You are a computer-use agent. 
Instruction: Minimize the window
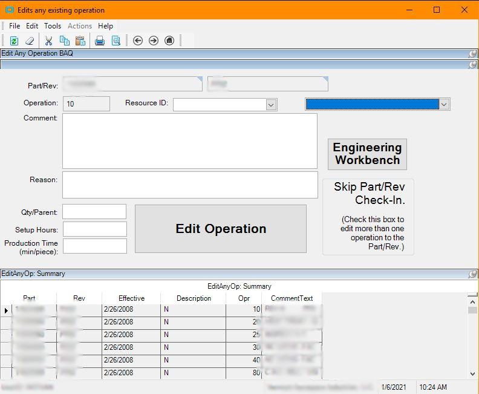[x=409, y=10]
